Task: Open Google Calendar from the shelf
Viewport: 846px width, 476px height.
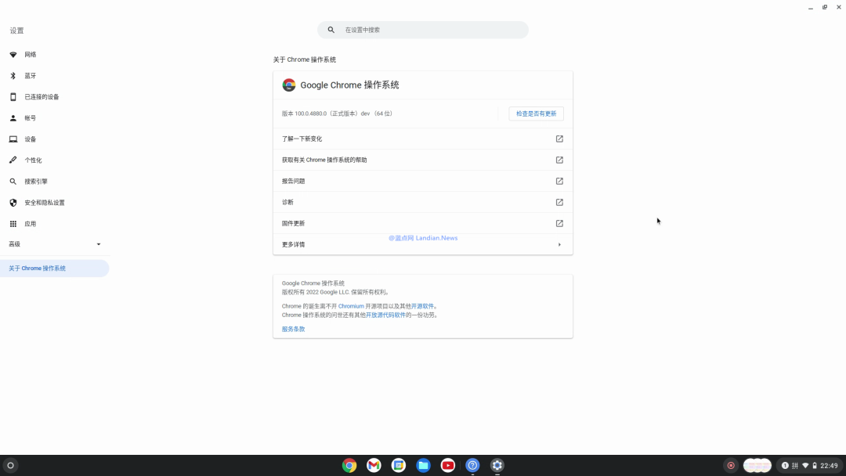Action: pos(399,464)
